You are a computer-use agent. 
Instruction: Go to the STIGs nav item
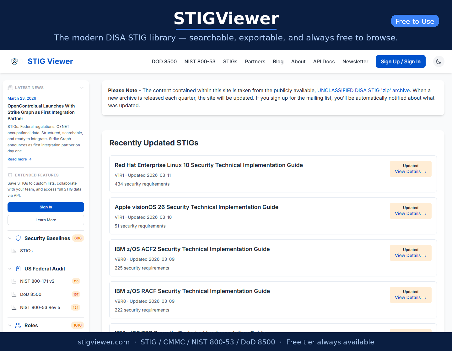[230, 61]
